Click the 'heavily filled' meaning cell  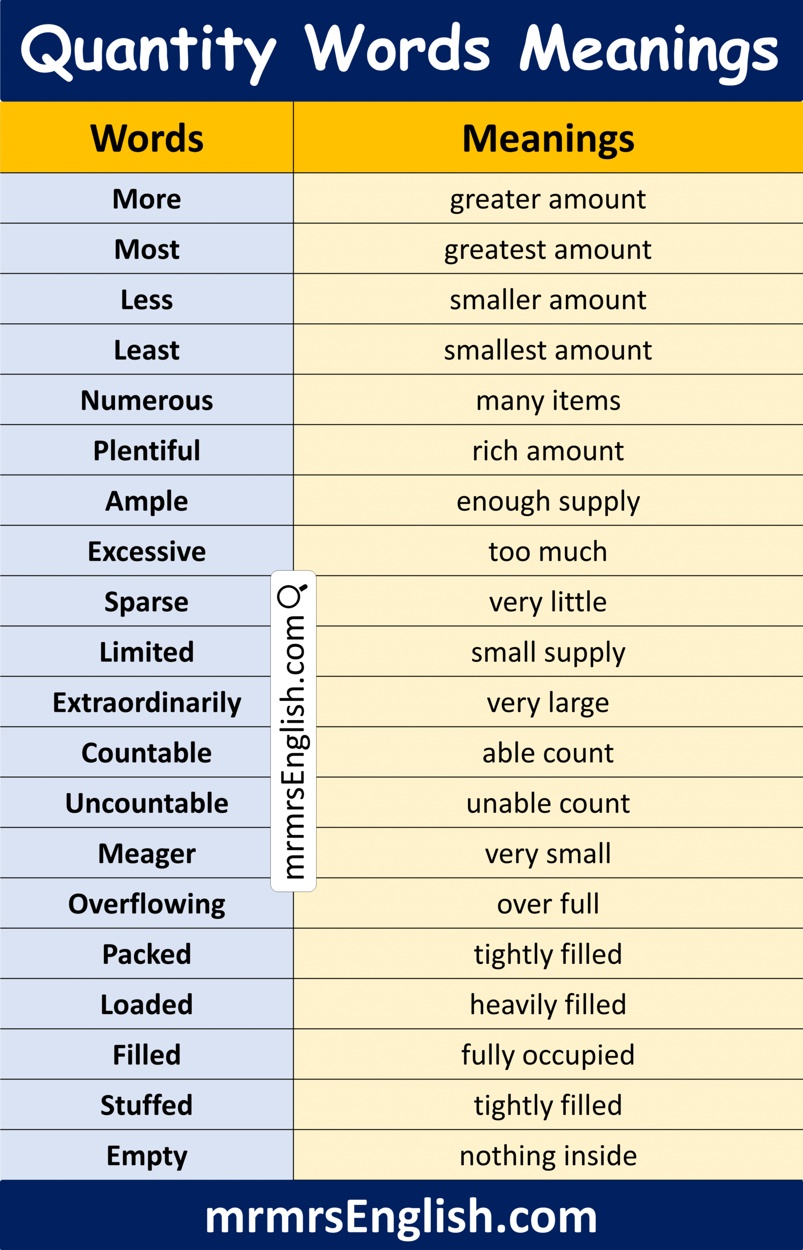coord(547,1005)
